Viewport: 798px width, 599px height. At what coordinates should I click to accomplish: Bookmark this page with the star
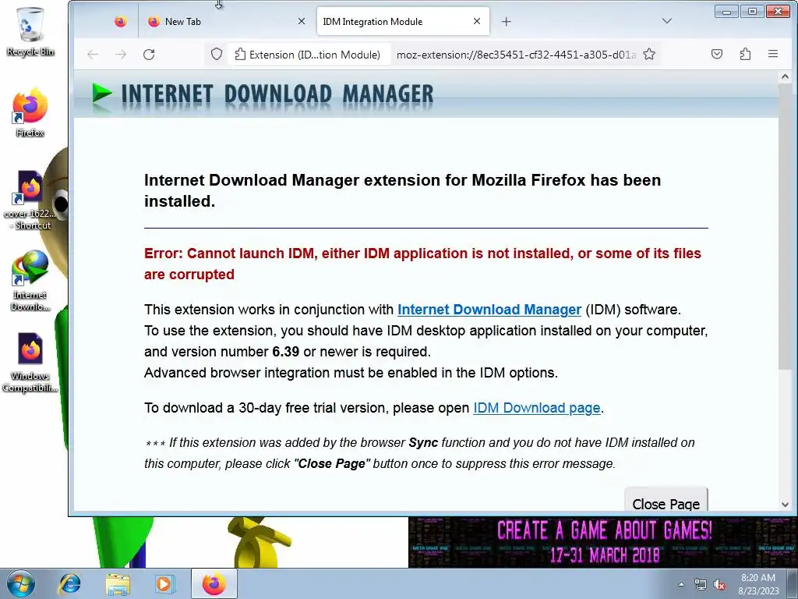(x=649, y=54)
